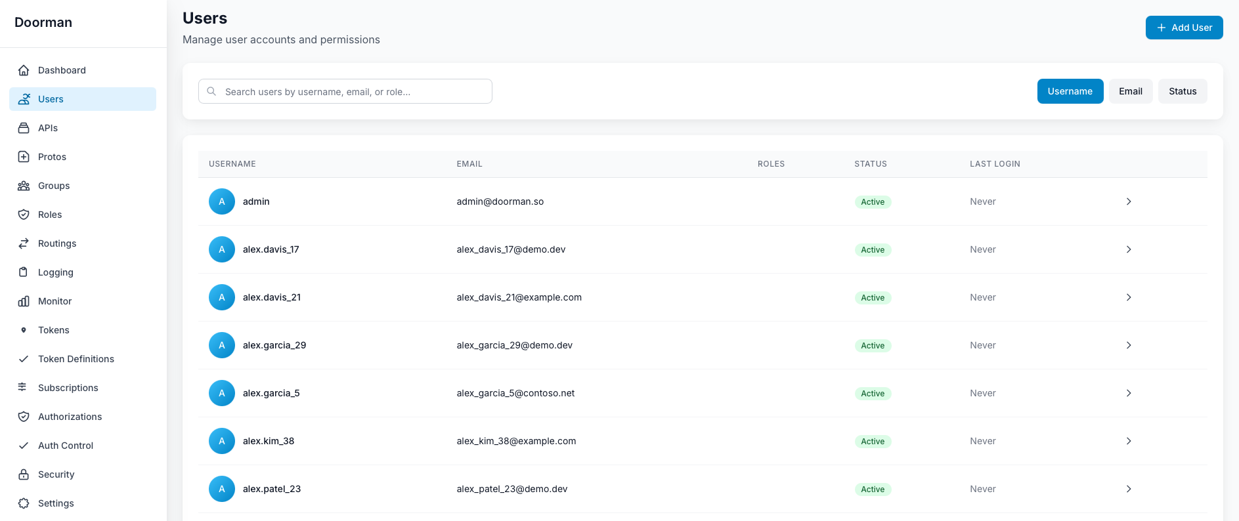This screenshot has width=1239, height=521.
Task: Select email admin@doorman.so
Action: pos(500,201)
